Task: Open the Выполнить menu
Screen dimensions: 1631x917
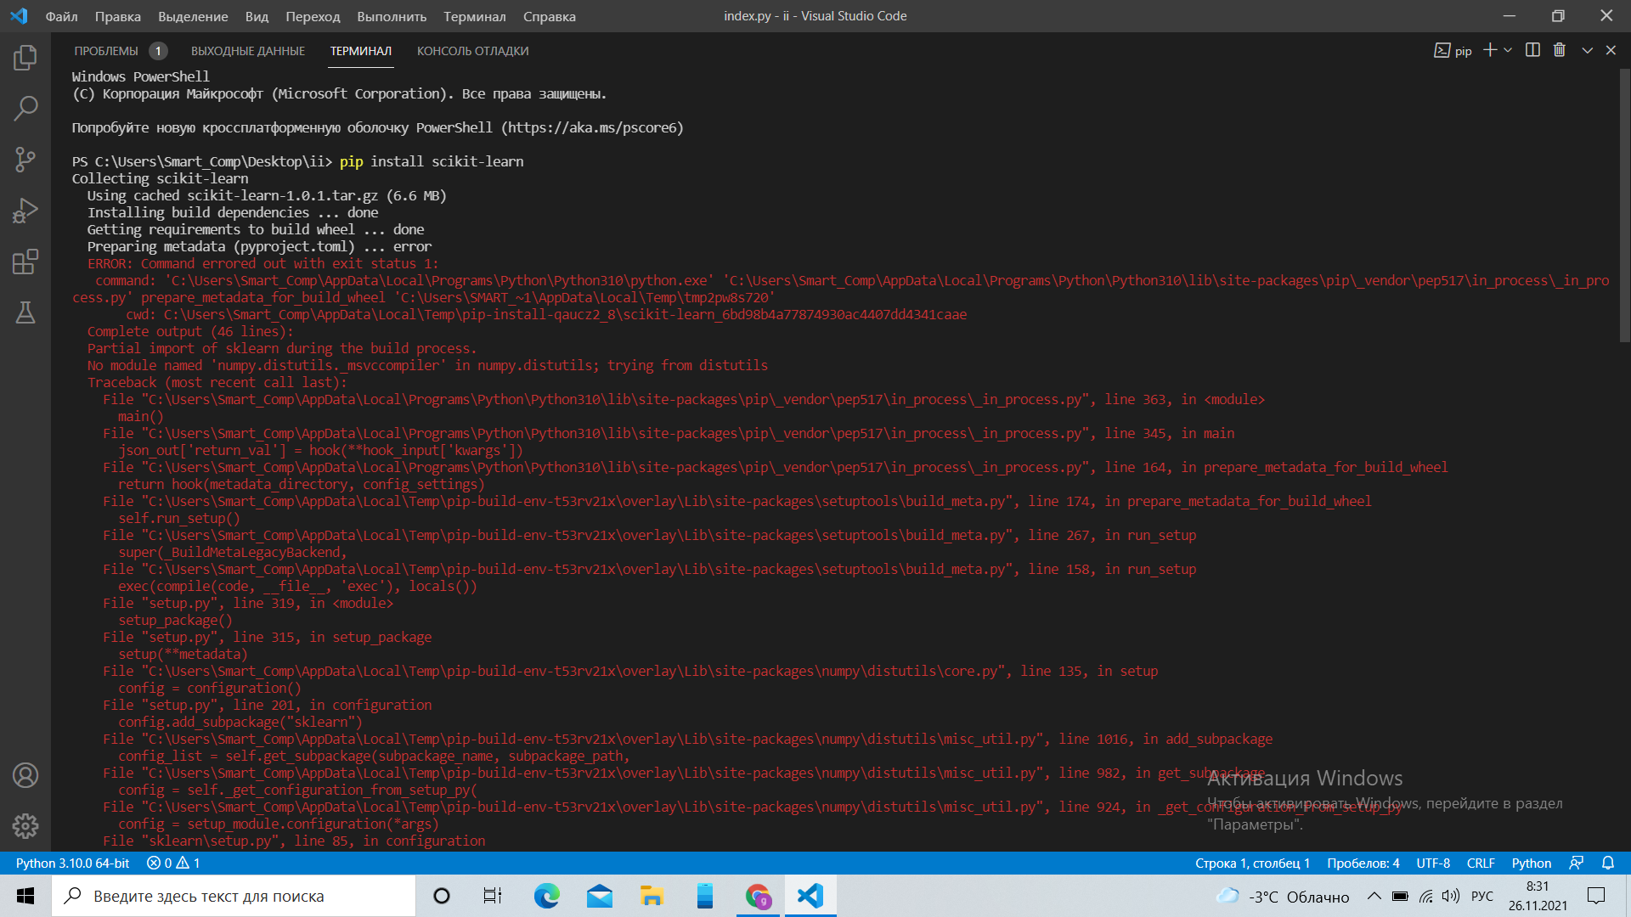Action: tap(392, 16)
